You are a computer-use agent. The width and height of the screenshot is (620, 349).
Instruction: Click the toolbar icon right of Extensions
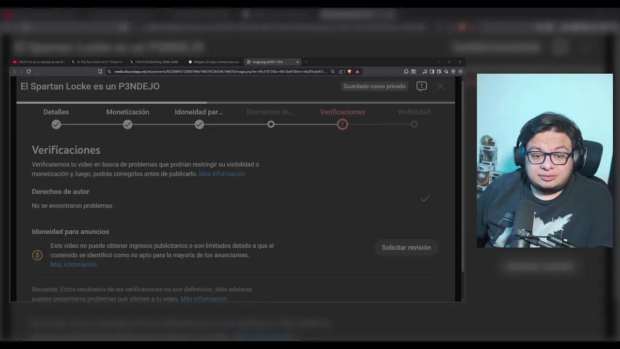413,71
